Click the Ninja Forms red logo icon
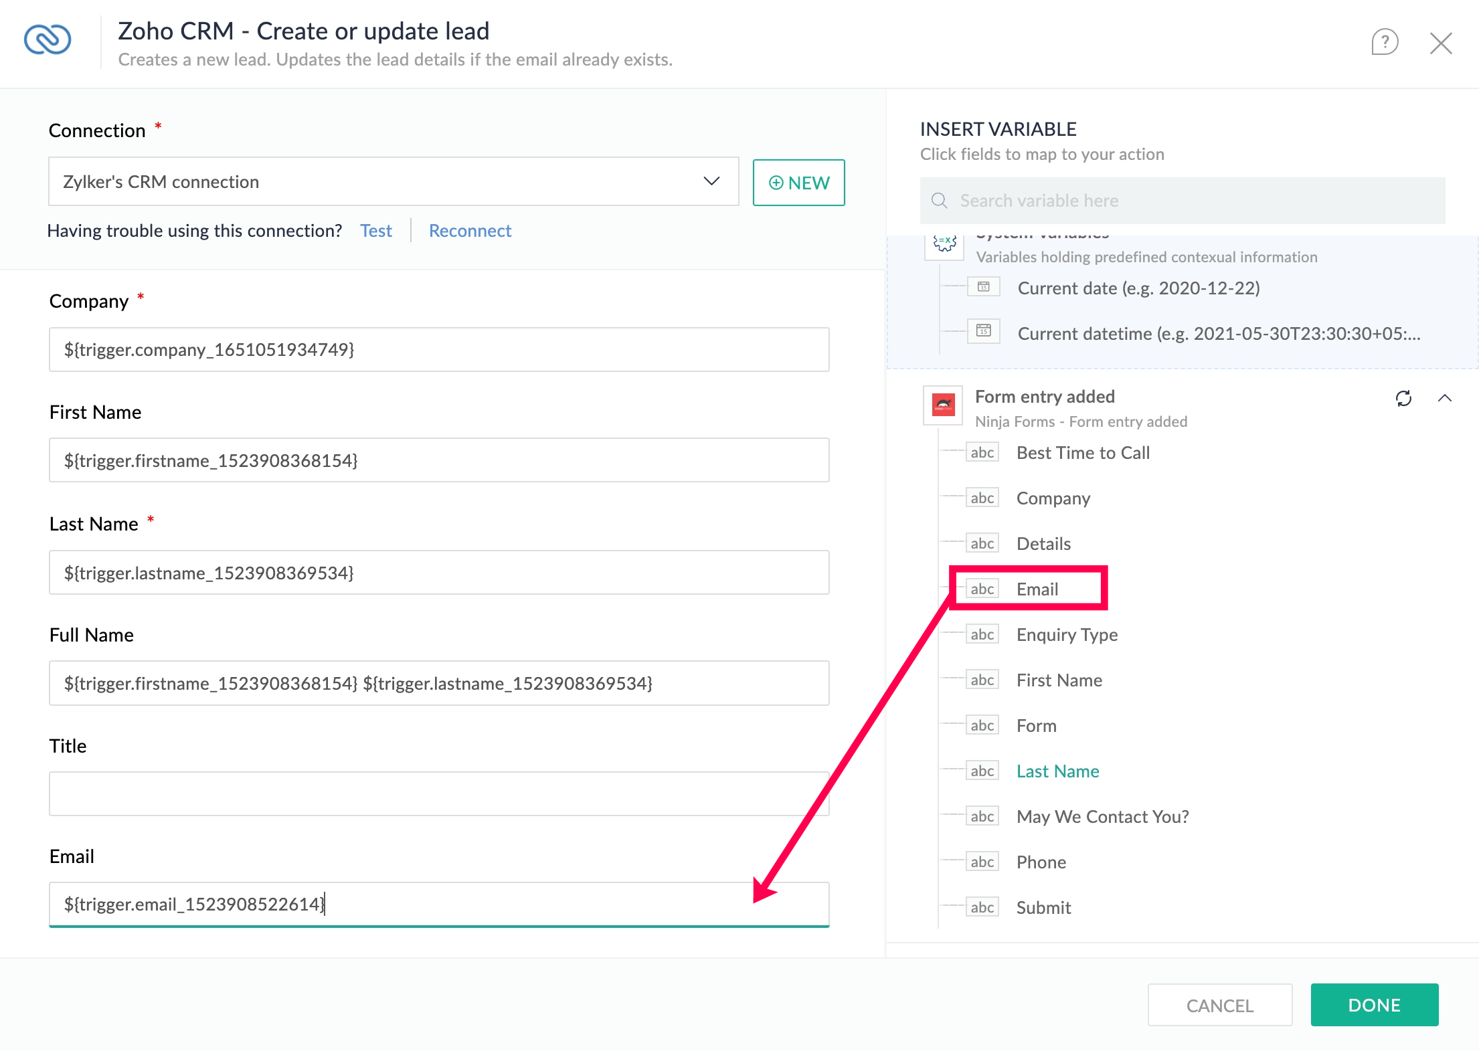Image resolution: width=1479 pixels, height=1051 pixels. click(943, 405)
